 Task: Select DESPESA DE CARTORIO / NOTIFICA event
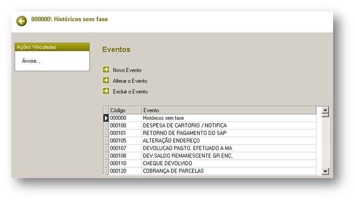[229, 125]
